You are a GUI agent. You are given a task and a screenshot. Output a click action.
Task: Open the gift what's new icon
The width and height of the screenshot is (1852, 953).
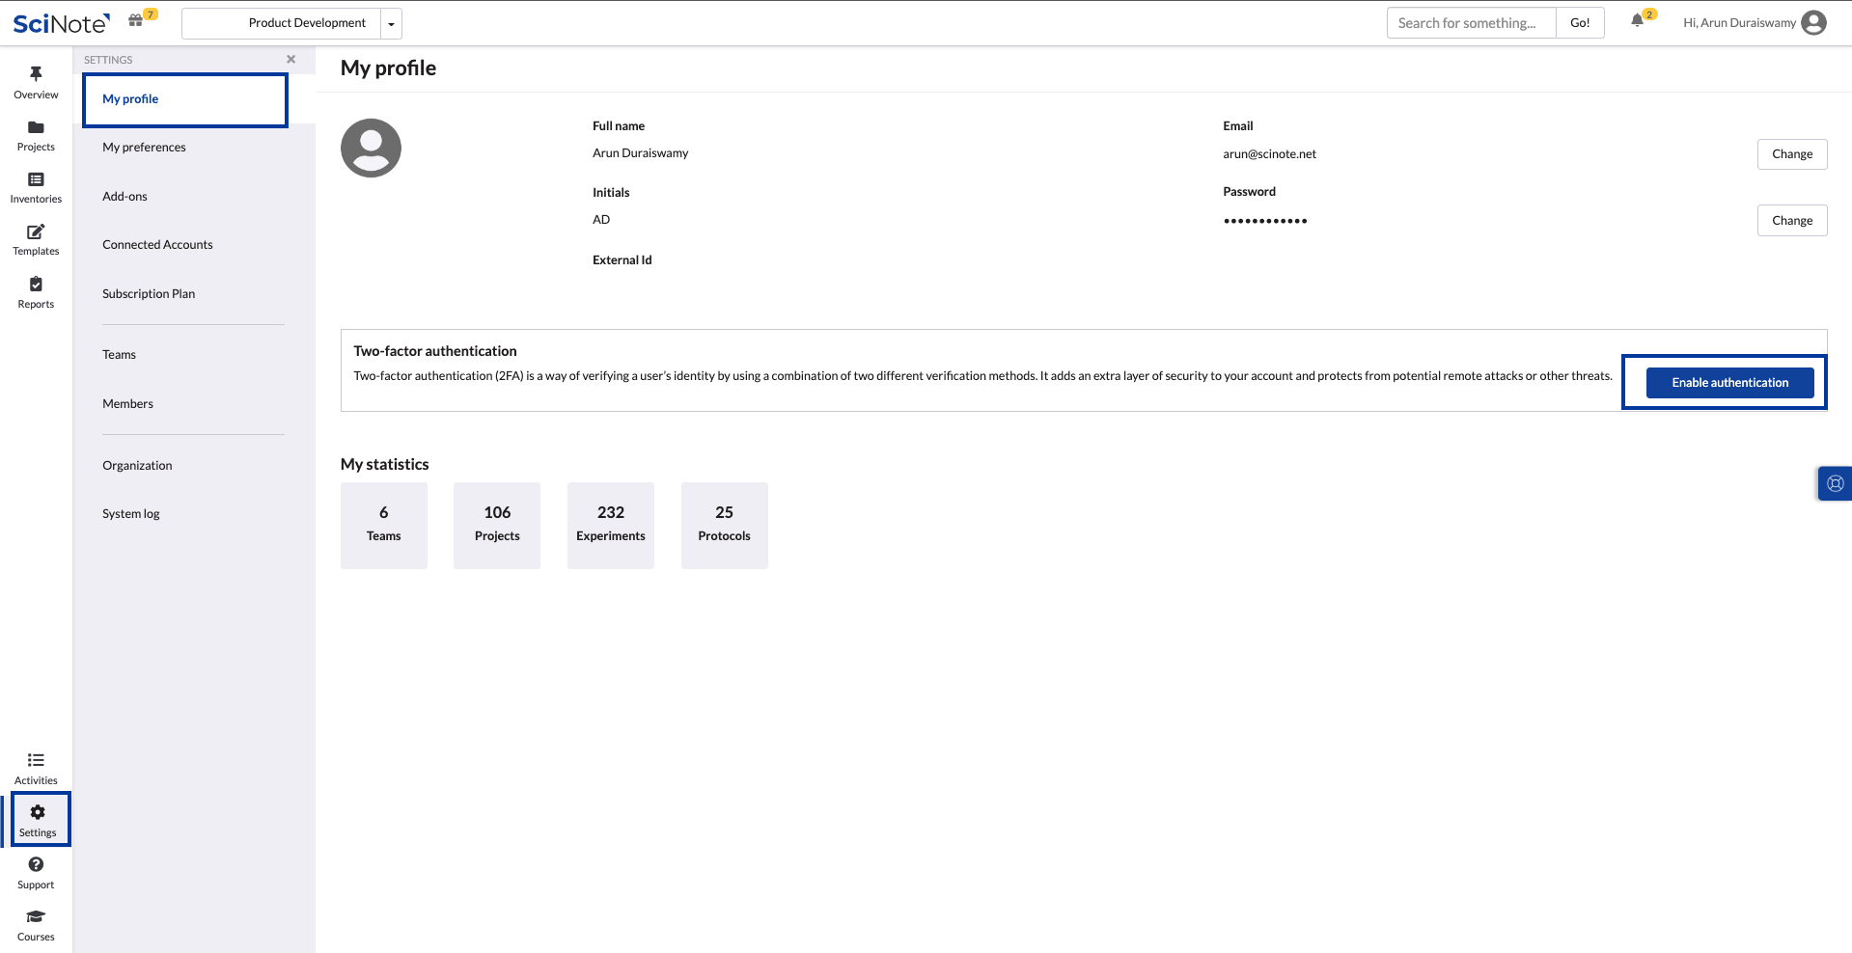click(x=136, y=21)
